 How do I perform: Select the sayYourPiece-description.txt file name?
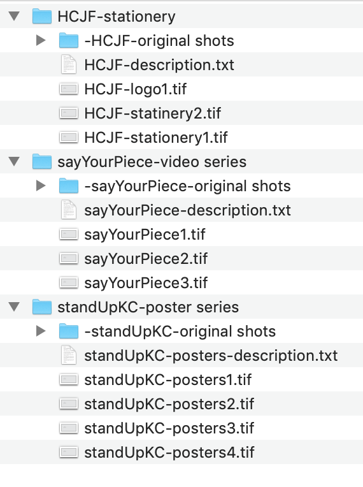click(187, 210)
